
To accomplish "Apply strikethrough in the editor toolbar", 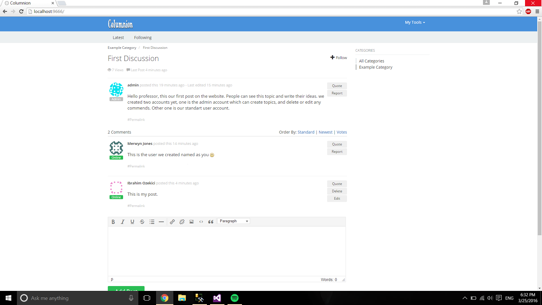I will tap(142, 222).
